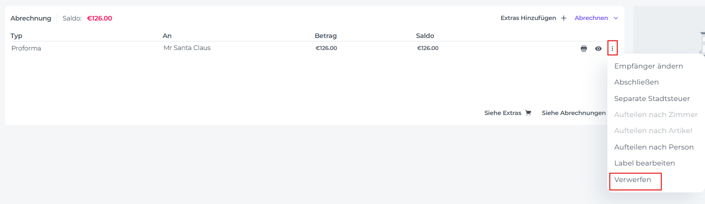Image resolution: width=705 pixels, height=204 pixels.
Task: Click Verwerfen to discard the proforma
Action: 633,179
